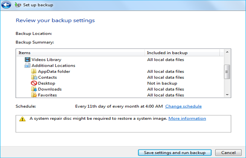
Task: Click the Desktop not-included icon
Action: [34, 83]
